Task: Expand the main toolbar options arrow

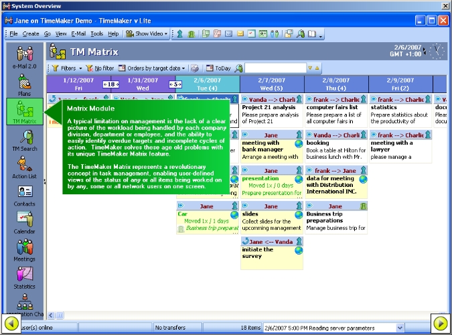Action: pos(321,36)
